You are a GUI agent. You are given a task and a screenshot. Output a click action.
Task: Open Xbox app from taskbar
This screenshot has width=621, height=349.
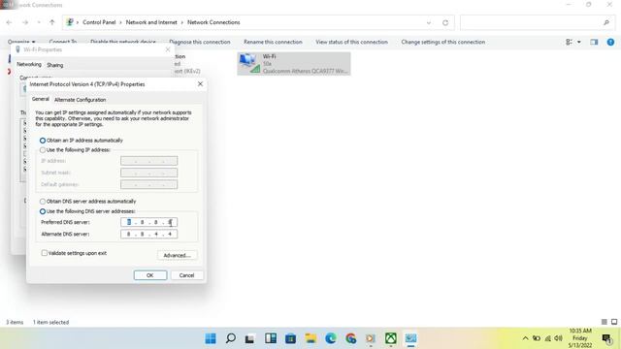click(x=391, y=338)
